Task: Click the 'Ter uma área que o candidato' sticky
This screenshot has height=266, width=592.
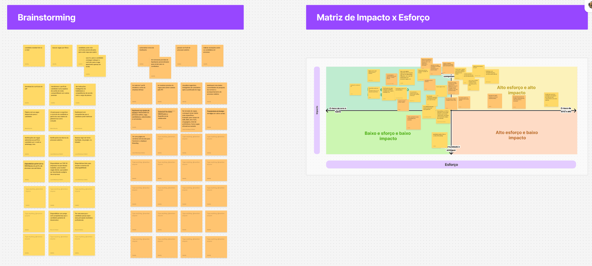Action: point(84,222)
